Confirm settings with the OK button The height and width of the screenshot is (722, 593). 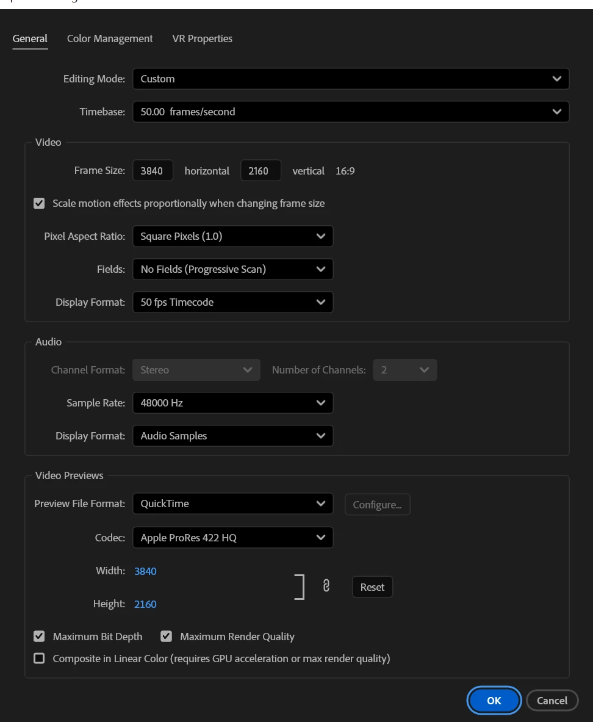[x=494, y=701]
